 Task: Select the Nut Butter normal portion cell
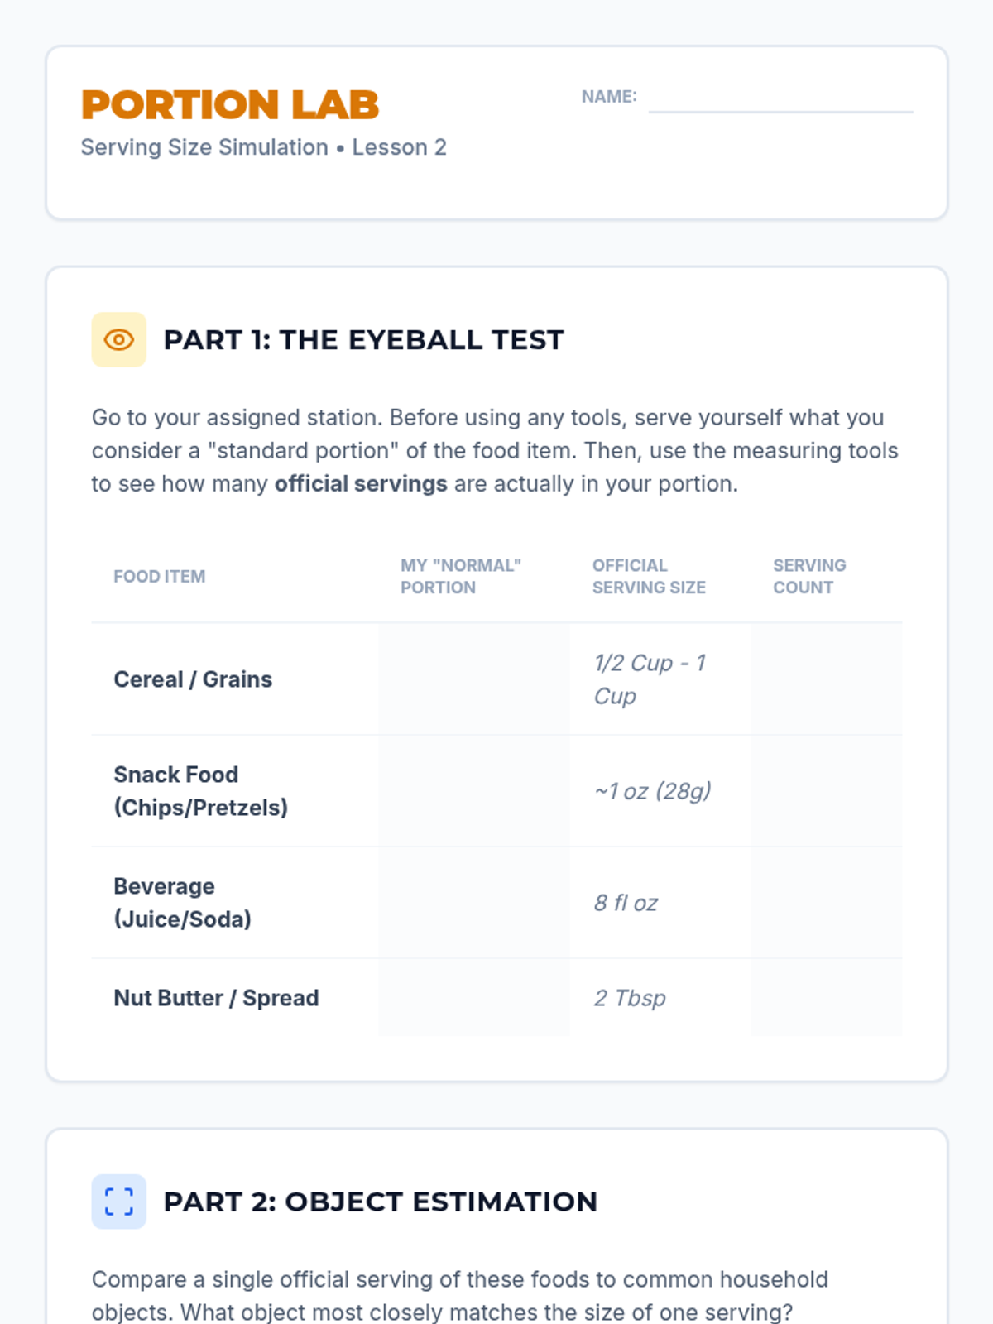click(x=474, y=998)
